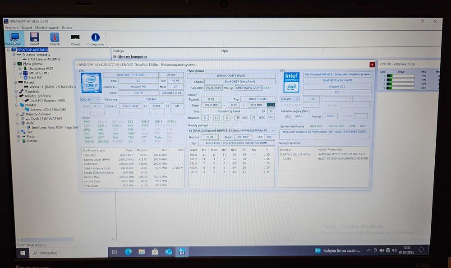Click the SAMSUNG MZ7TY128HDHP drive entry
This screenshot has height=268, width=451.
pyautogui.click(x=343, y=154)
